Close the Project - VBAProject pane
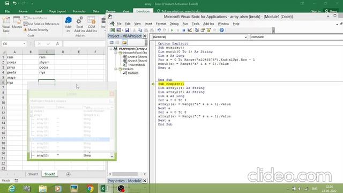This screenshot has height=193, width=343. pyautogui.click(x=145, y=36)
